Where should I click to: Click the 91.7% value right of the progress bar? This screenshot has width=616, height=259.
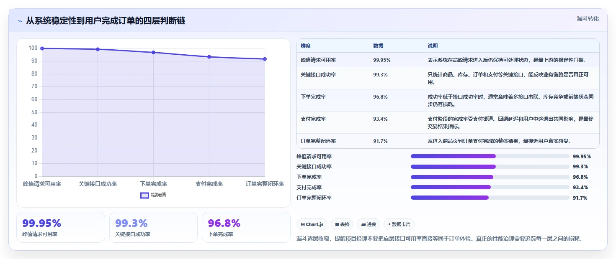click(x=580, y=198)
